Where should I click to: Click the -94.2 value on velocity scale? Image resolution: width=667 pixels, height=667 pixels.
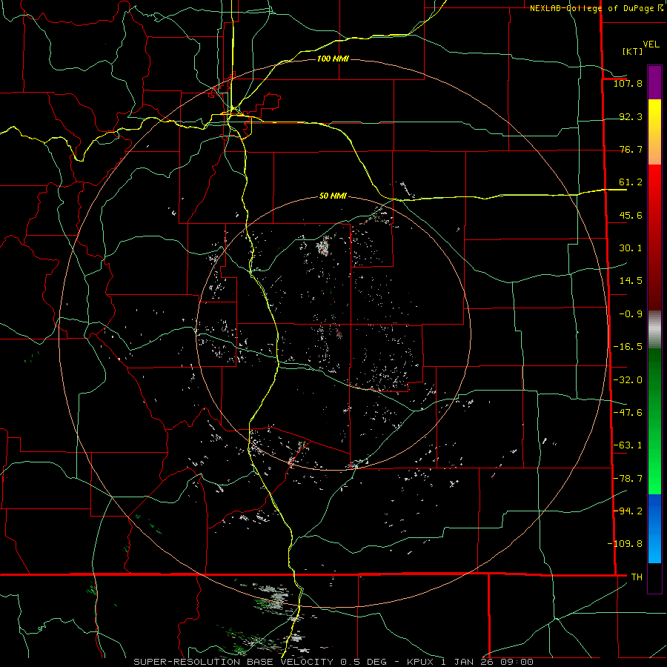[x=628, y=511]
